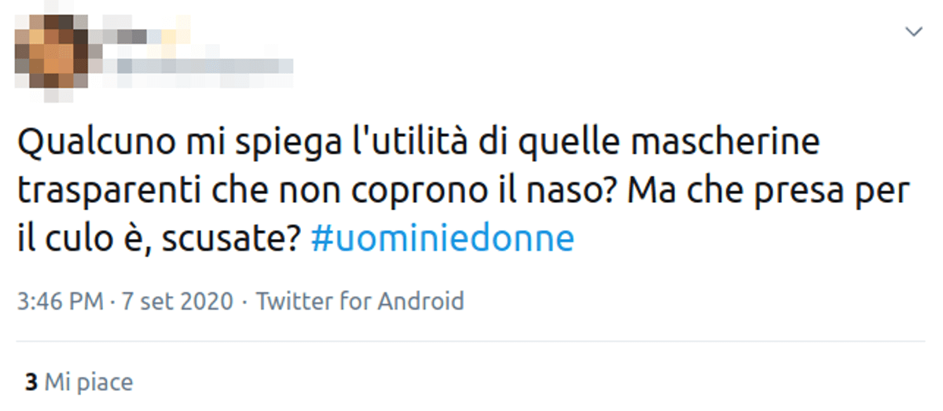
Task: Expand the tweet options chevron menu
Action: pyautogui.click(x=914, y=31)
